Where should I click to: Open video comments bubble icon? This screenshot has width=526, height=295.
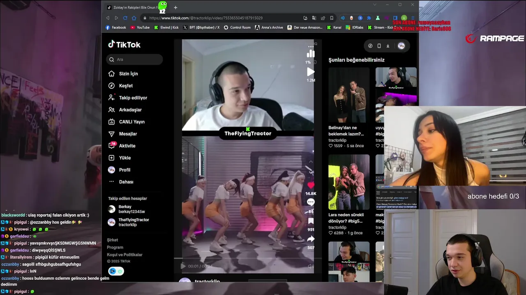tap(311, 202)
